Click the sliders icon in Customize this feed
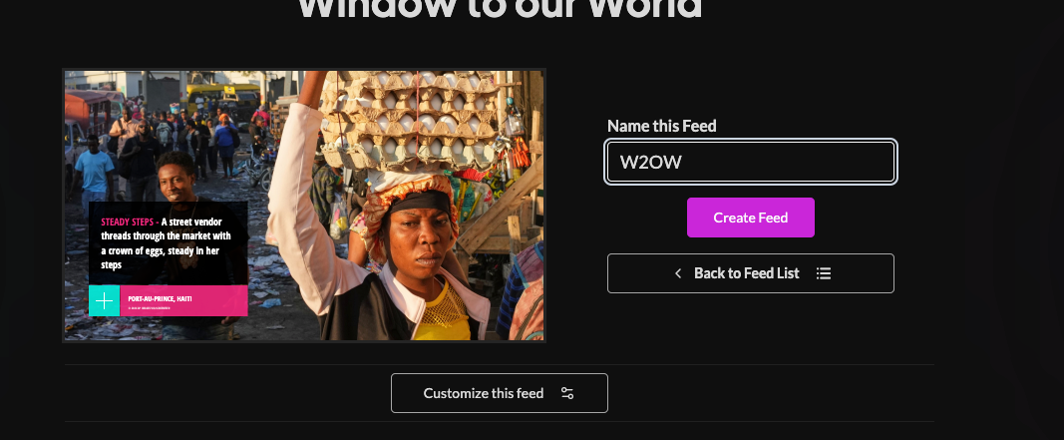Screen dimensions: 1064x440 [567, 393]
